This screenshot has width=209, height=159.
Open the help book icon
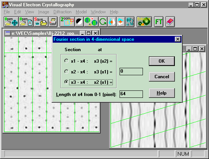(170, 22)
